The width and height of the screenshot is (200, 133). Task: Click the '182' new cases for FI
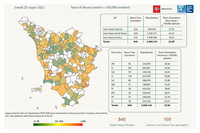130,68
